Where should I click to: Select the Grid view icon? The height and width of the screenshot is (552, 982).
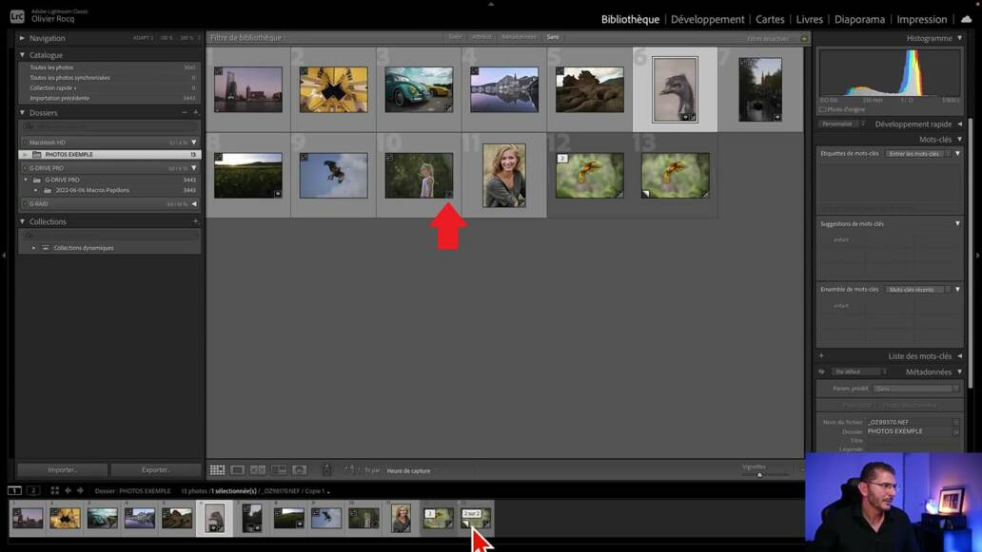point(217,469)
